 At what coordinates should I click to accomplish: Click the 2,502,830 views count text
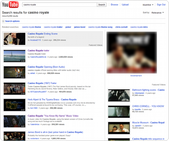pos(65,57)
